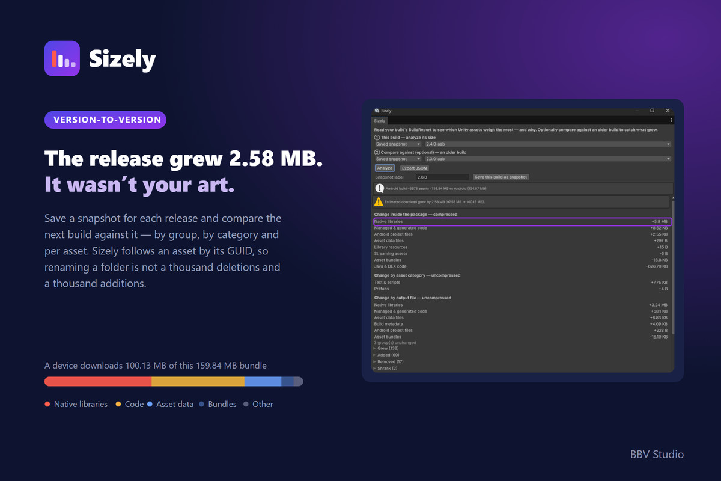Image resolution: width=721 pixels, height=481 pixels.
Task: Expand the Grew (132) group
Action: (x=386, y=349)
